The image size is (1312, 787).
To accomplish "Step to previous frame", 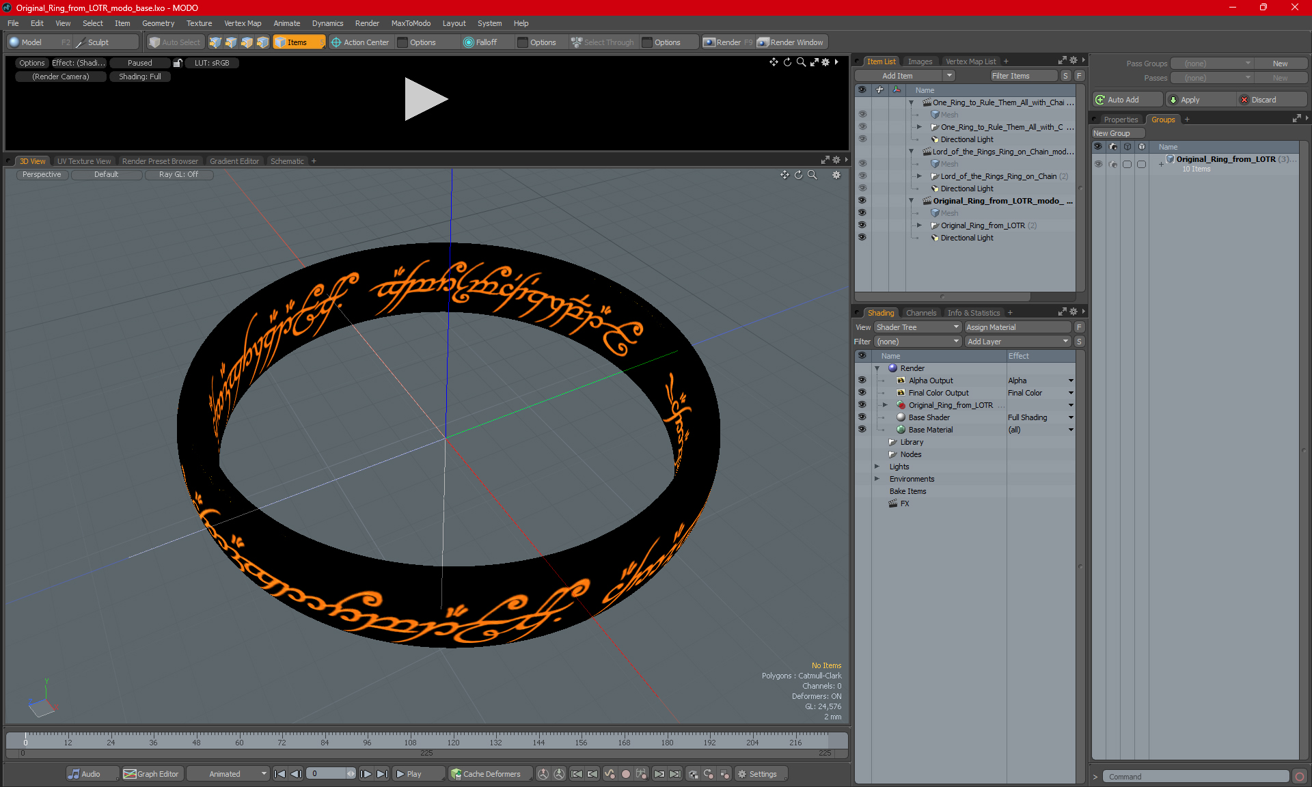I will (x=296, y=774).
